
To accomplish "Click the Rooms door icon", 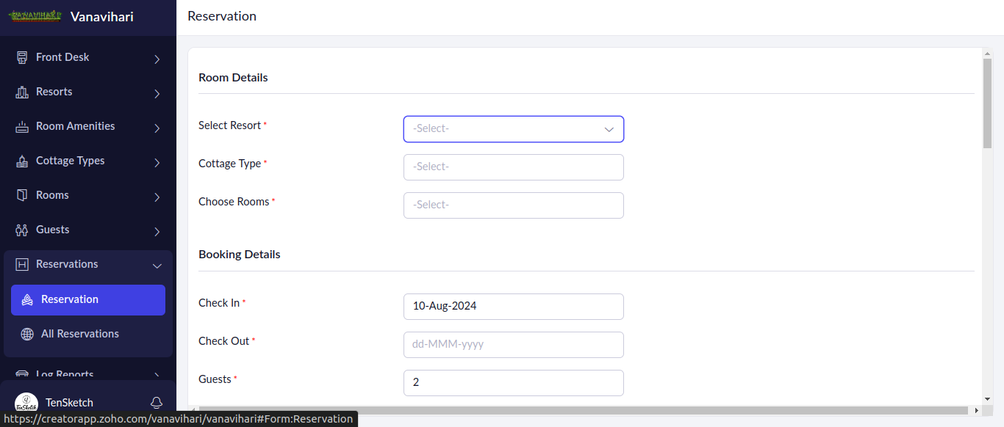I will tap(22, 195).
